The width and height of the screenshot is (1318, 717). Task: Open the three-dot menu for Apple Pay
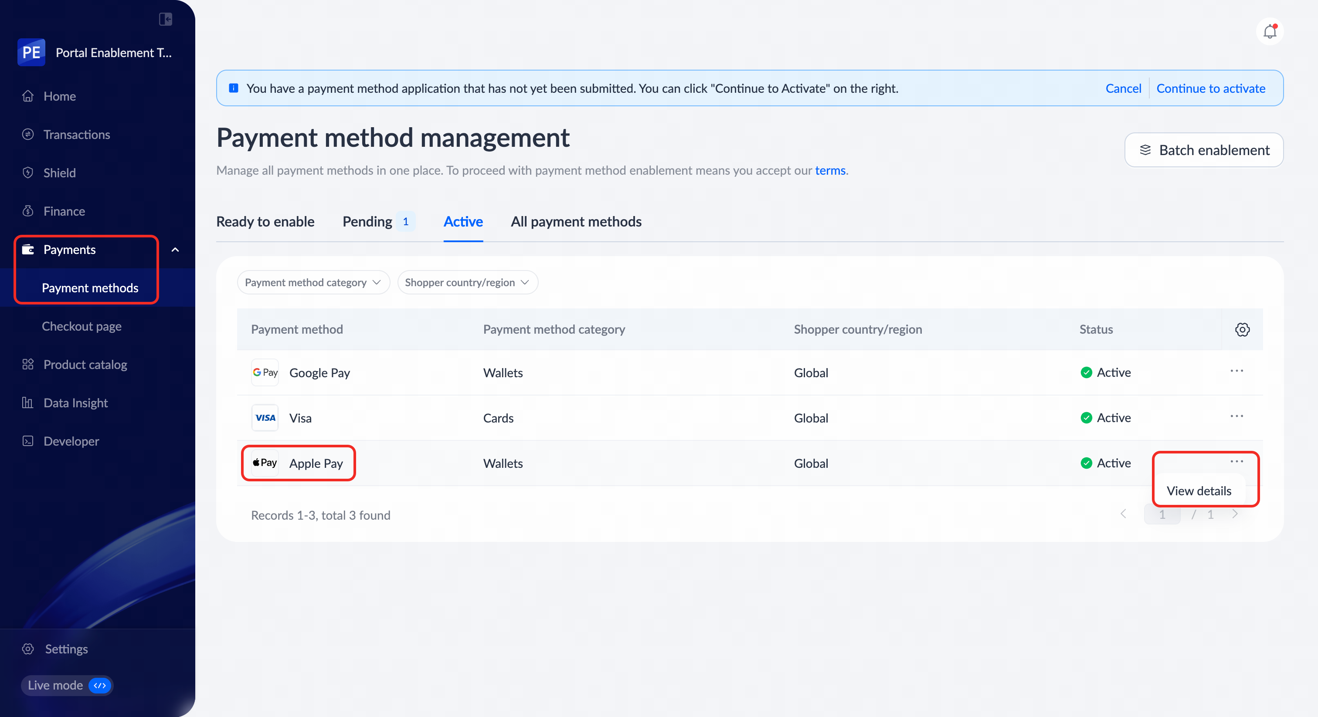tap(1236, 462)
